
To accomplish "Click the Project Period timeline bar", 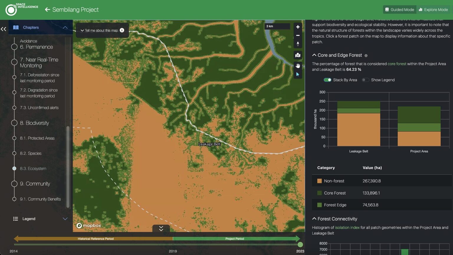I will point(237,239).
